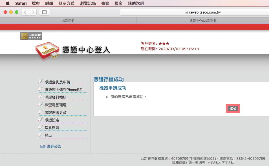Screen dimensions: 269x166
Task: Confirm with the 確定 button
Action: [x=233, y=109]
